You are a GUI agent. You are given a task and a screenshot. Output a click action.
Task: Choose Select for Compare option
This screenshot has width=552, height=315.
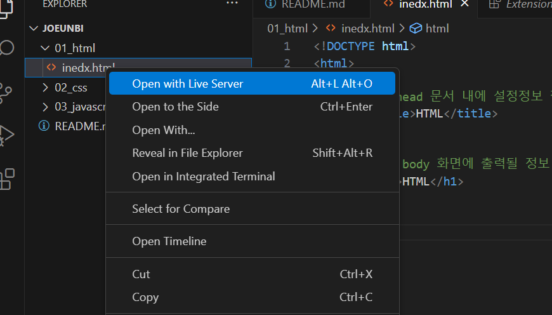pyautogui.click(x=180, y=209)
